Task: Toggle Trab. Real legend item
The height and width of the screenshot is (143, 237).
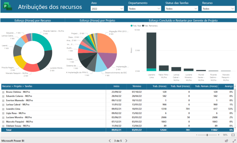Action: pyautogui.click(x=136, y=26)
